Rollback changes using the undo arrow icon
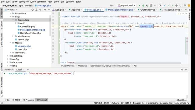 point(180,5)
